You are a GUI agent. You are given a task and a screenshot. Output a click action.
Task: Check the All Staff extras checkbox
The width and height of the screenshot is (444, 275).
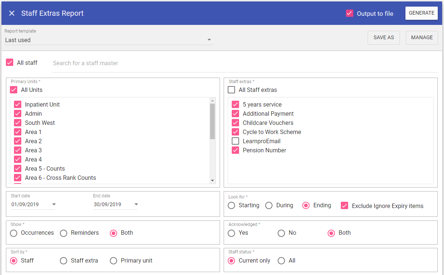click(x=231, y=90)
